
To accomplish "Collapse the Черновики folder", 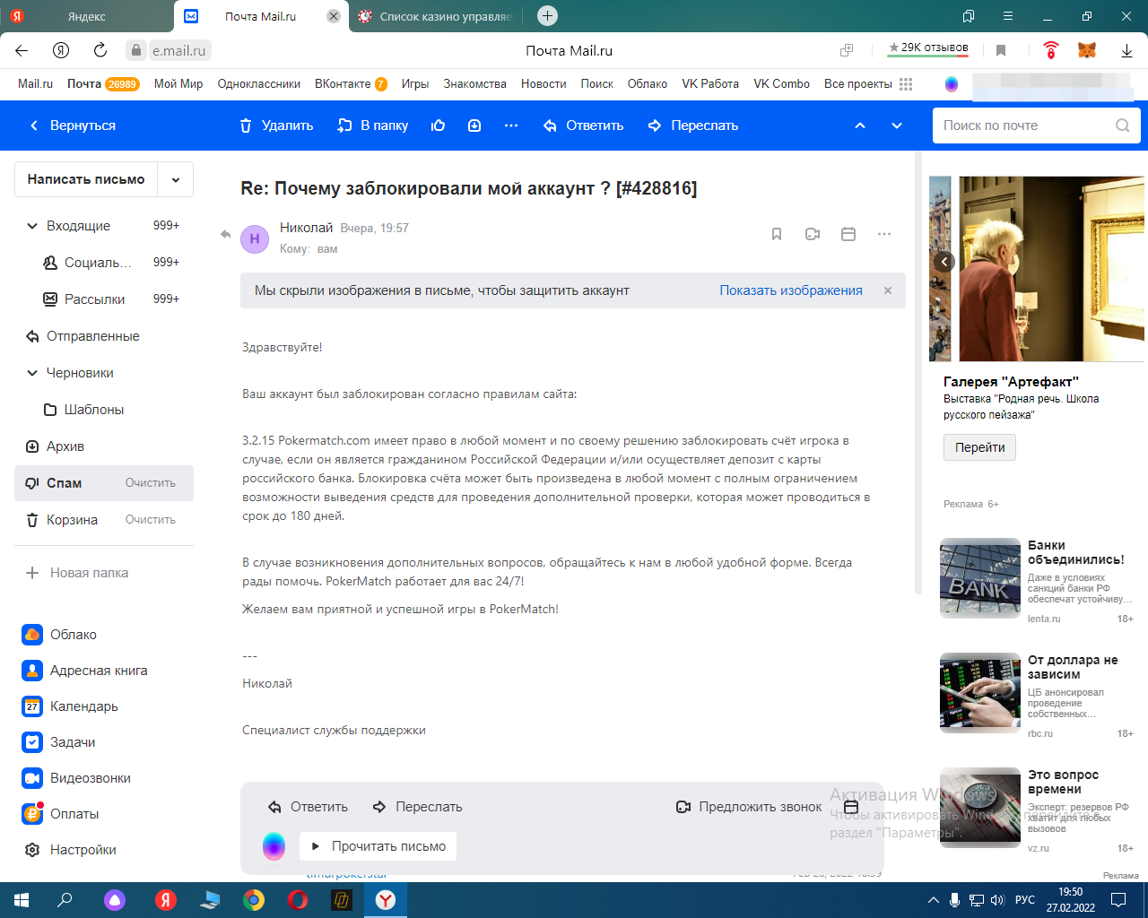I will pos(32,373).
